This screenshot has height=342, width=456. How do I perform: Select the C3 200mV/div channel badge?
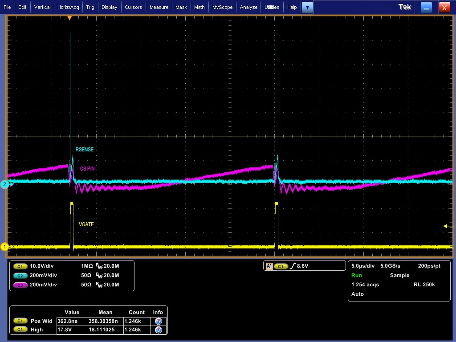[x=20, y=285]
